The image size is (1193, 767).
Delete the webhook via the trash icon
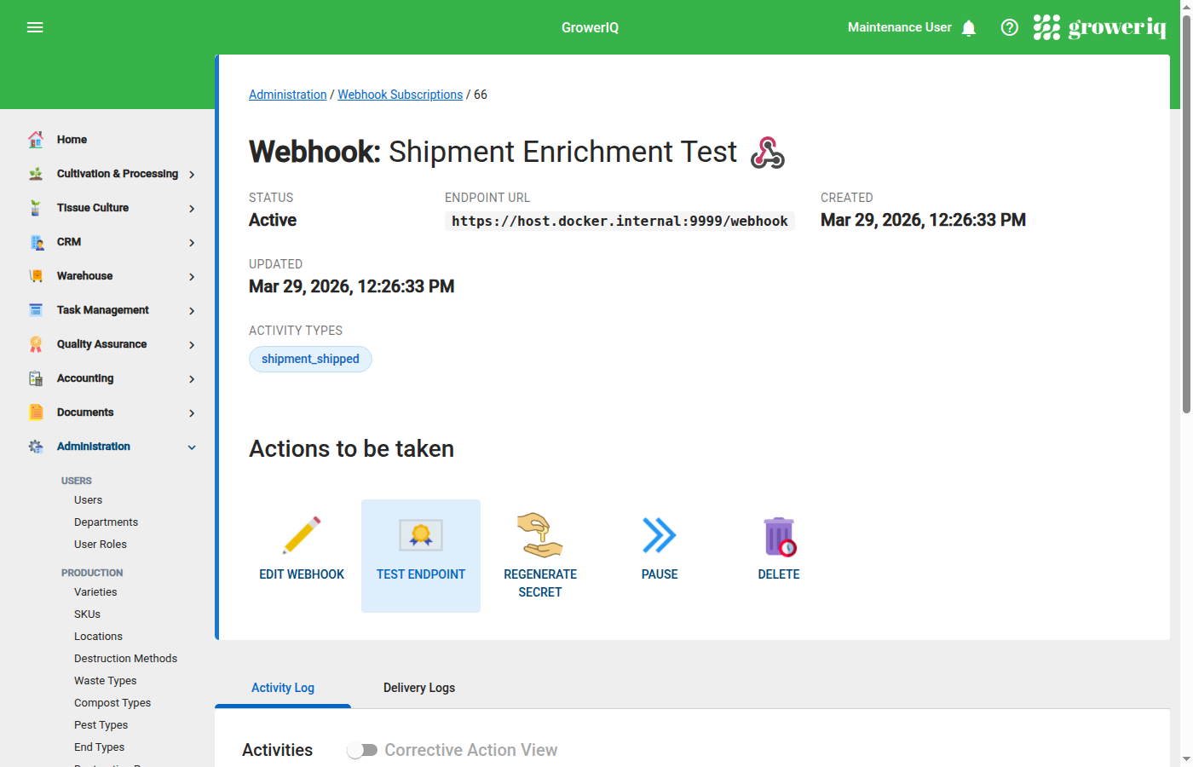click(778, 535)
